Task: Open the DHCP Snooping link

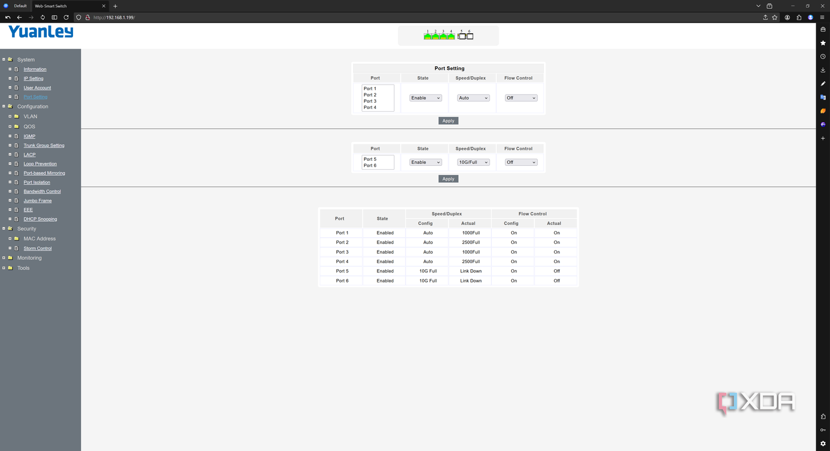Action: pyautogui.click(x=40, y=219)
